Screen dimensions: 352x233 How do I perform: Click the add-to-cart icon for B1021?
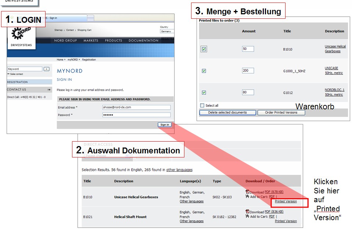(247, 216)
